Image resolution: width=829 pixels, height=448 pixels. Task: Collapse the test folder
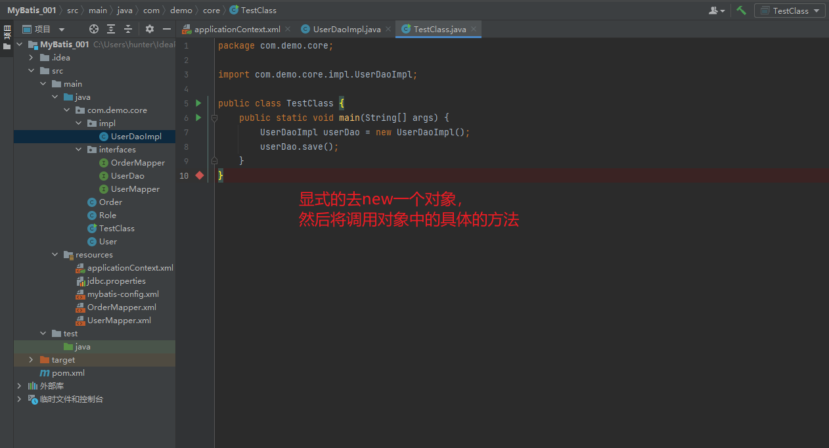tap(43, 334)
